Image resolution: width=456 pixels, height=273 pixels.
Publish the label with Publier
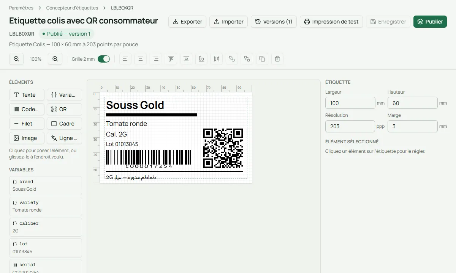[430, 22]
